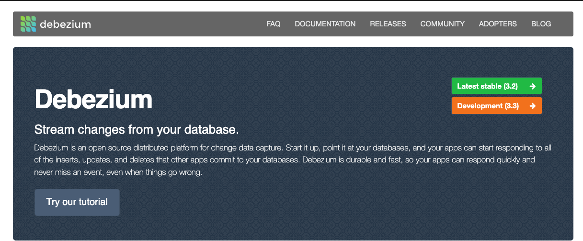Click the Latest stable (3.2) button
This screenshot has height=241, width=583.
click(497, 86)
